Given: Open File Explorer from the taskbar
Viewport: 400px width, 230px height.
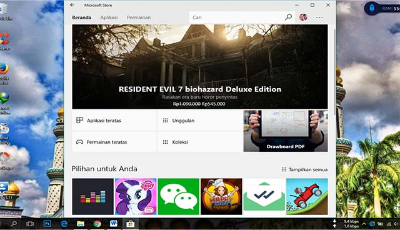Looking at the screenshot, I should [x=81, y=224].
